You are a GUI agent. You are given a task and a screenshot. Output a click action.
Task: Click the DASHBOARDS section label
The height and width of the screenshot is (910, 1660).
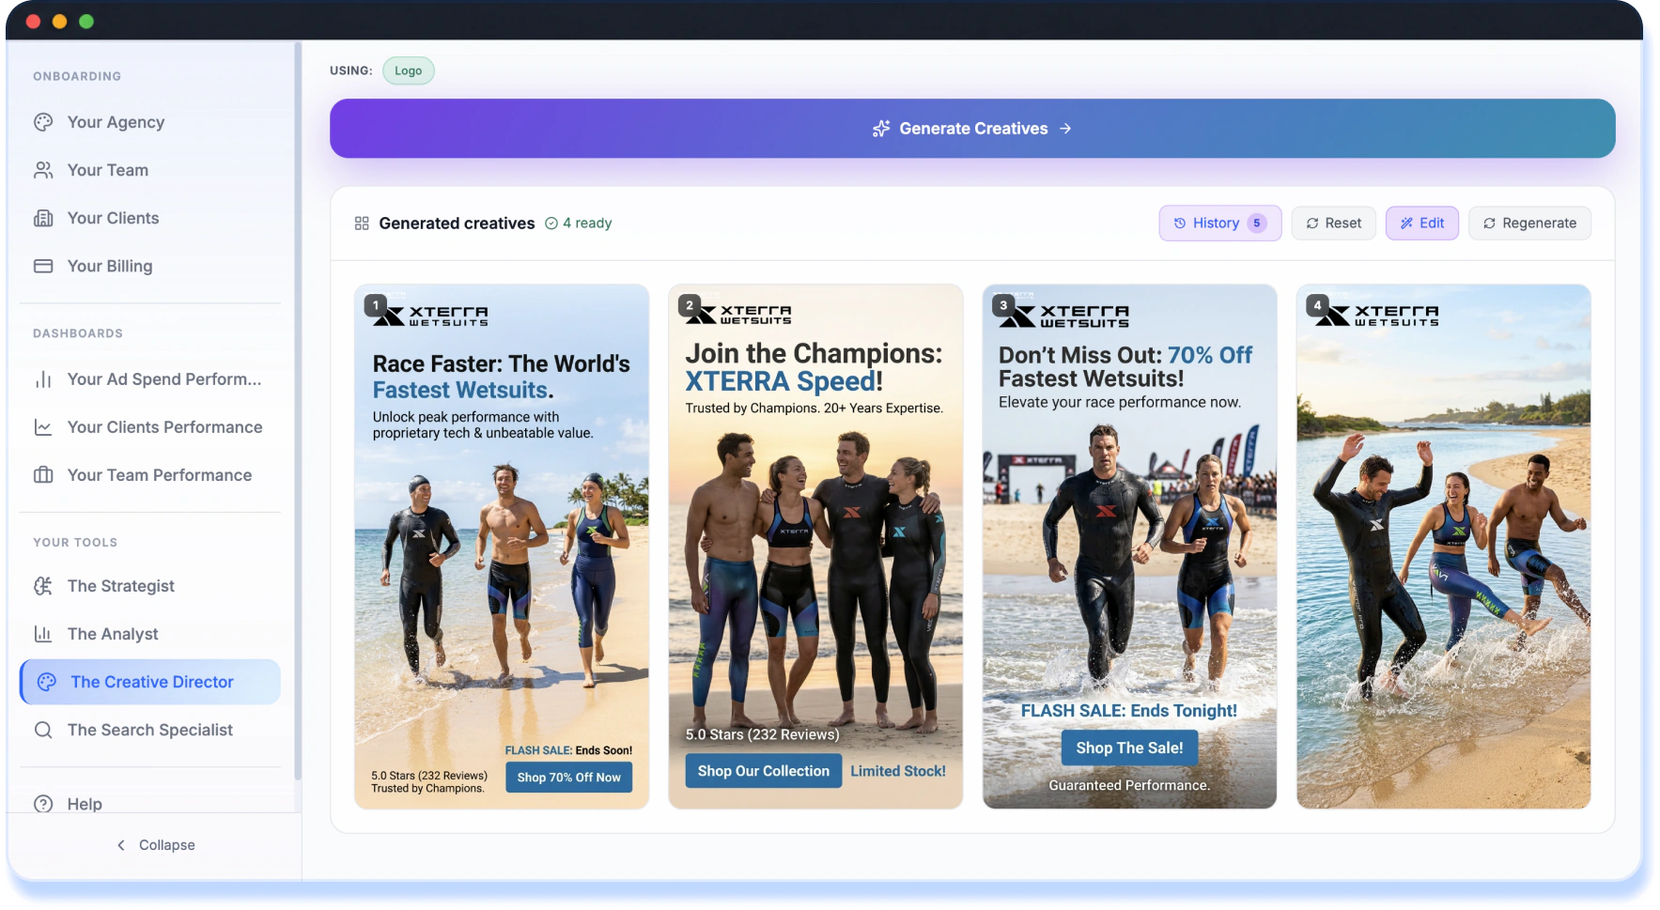pyautogui.click(x=78, y=333)
